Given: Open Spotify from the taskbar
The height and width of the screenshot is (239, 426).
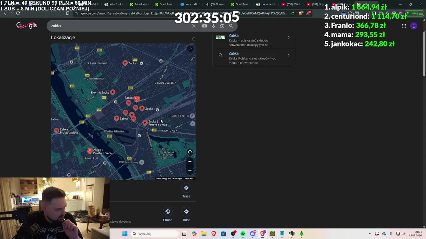Looking at the screenshot, I should tap(243, 234).
